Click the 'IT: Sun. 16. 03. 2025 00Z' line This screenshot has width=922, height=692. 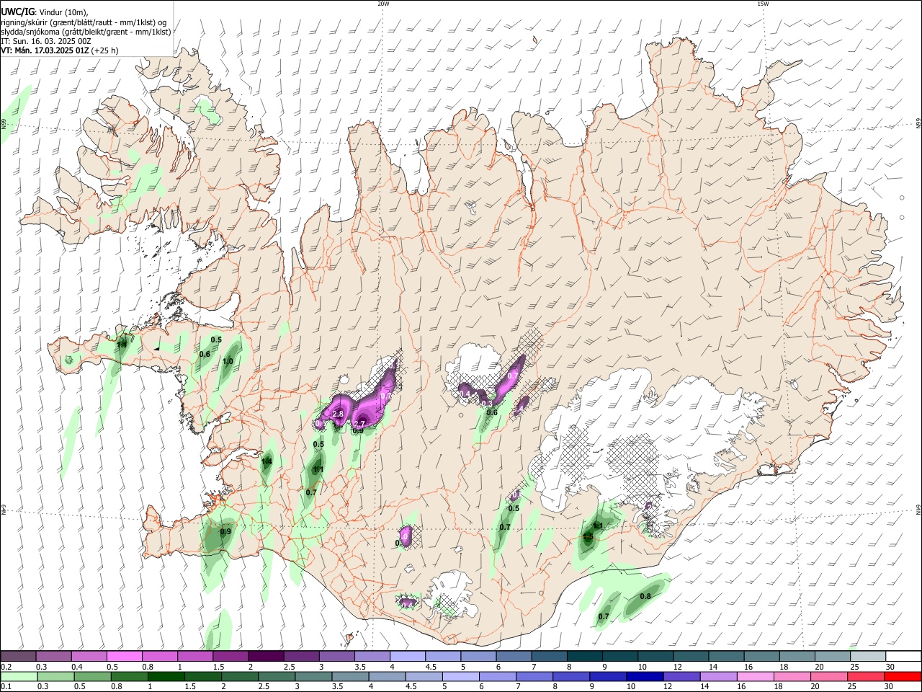pos(46,41)
